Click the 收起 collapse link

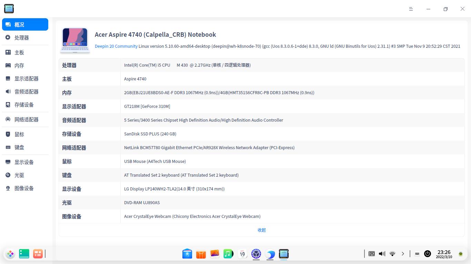(x=262, y=230)
